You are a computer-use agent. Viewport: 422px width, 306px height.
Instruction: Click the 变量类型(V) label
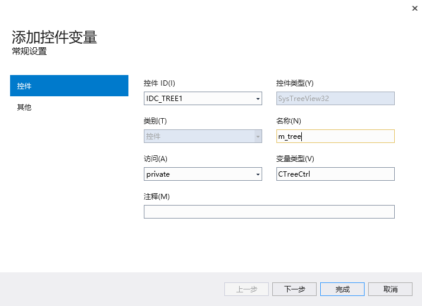coord(295,159)
